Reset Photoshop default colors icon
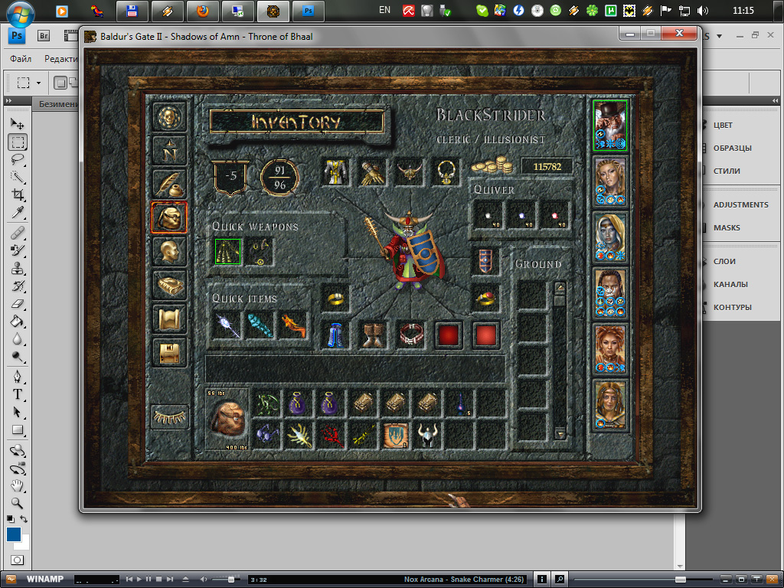The width and height of the screenshot is (784, 588). [11, 519]
